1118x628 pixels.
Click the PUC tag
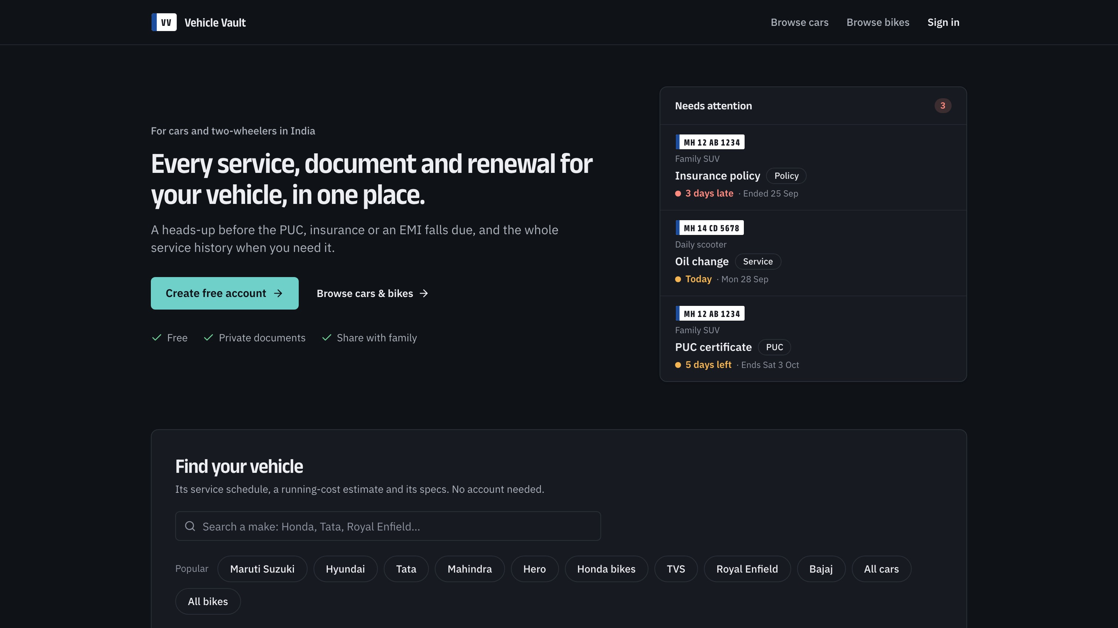pyautogui.click(x=774, y=347)
